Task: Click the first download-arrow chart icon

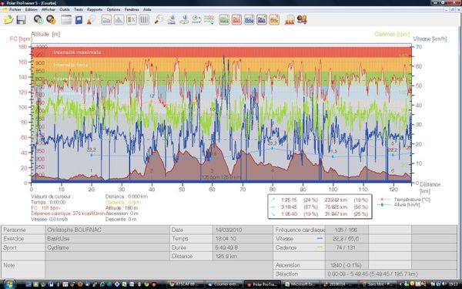Action: pos(172,20)
